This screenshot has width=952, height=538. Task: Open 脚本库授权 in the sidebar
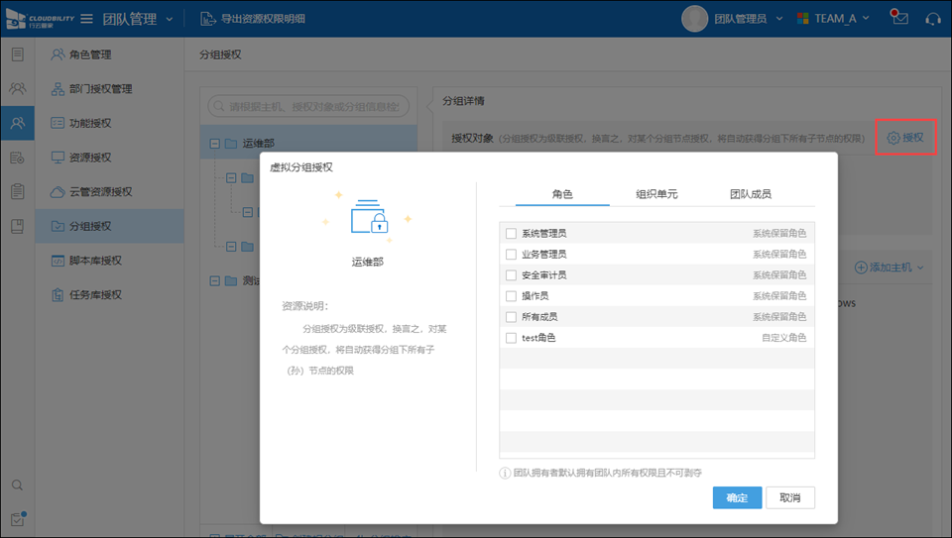[94, 261]
